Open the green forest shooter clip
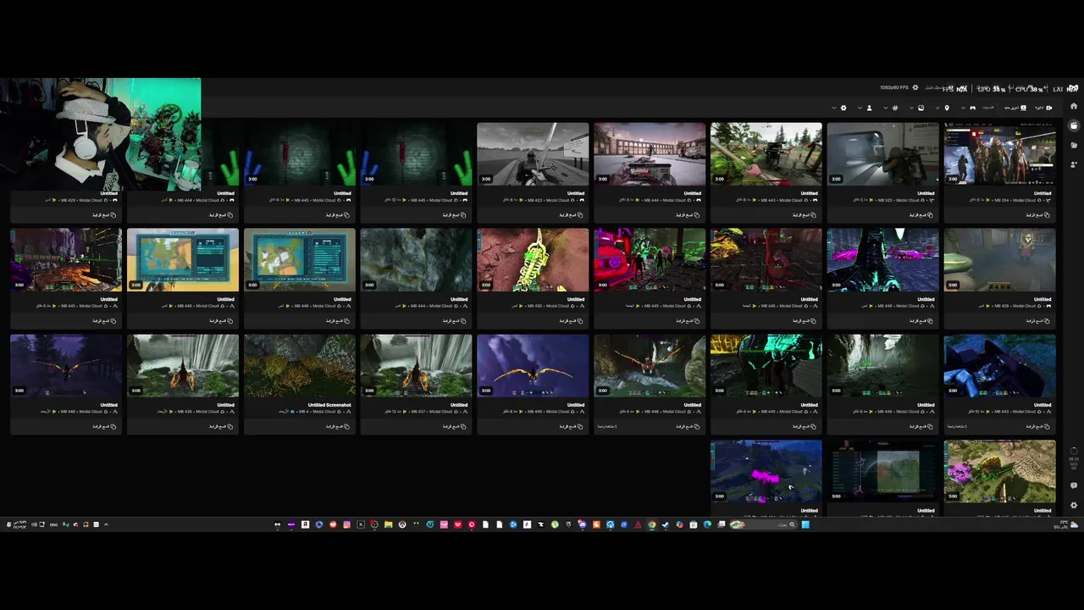Image resolution: width=1084 pixels, height=610 pixels. 766,154
